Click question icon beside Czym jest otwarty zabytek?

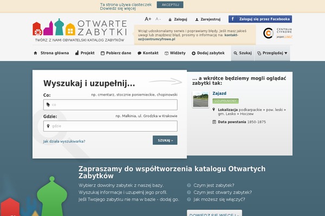tap(189, 192)
